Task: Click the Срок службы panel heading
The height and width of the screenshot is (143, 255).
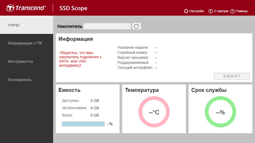Action: (209, 90)
